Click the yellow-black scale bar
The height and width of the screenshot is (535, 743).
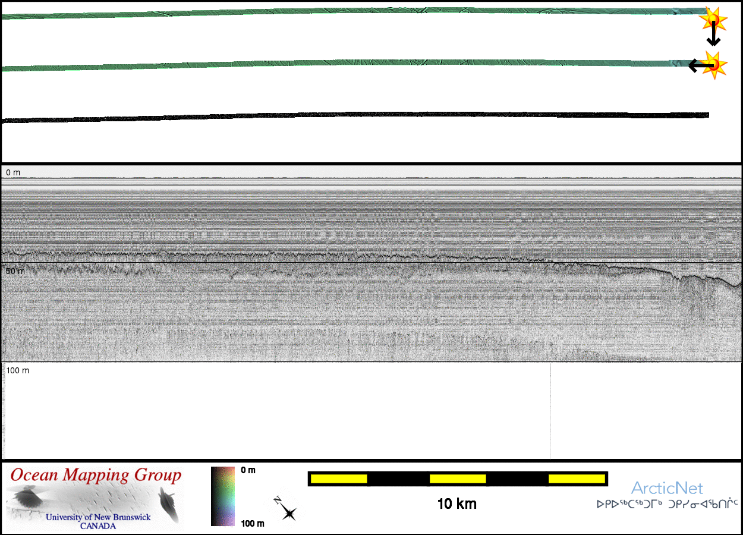click(x=458, y=479)
